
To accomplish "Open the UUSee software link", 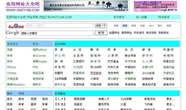I will coord(12,73).
